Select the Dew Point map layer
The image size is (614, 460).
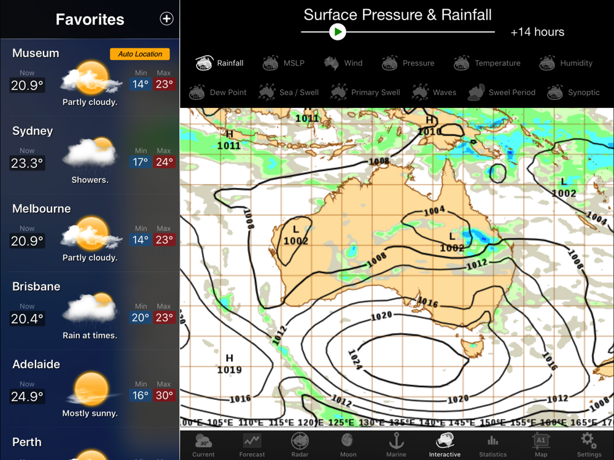click(x=218, y=93)
